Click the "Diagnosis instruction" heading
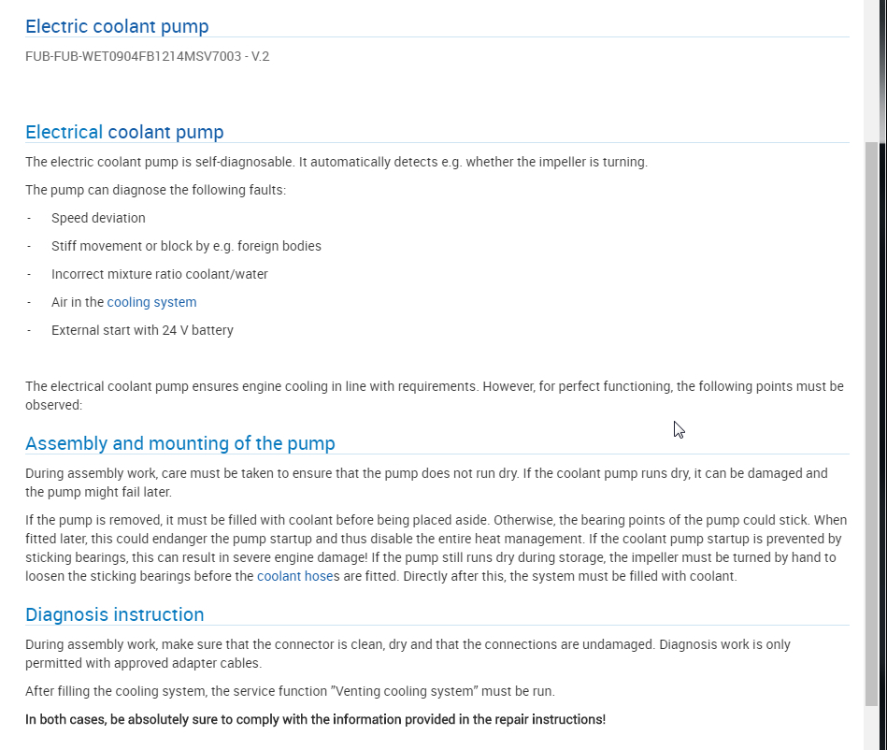 [x=114, y=614]
